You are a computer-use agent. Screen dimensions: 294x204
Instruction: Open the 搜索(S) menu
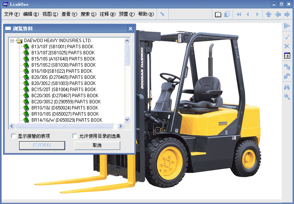coord(88,15)
